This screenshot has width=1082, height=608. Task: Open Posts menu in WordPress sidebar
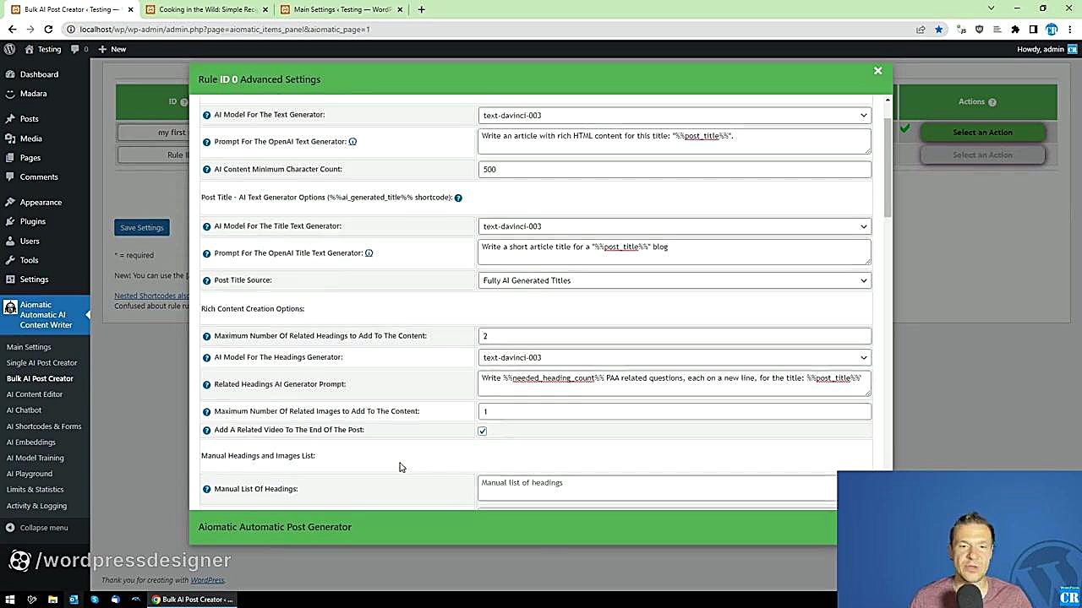click(x=29, y=119)
